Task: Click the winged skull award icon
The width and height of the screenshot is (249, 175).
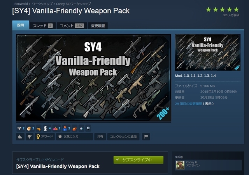Action: tap(19, 129)
